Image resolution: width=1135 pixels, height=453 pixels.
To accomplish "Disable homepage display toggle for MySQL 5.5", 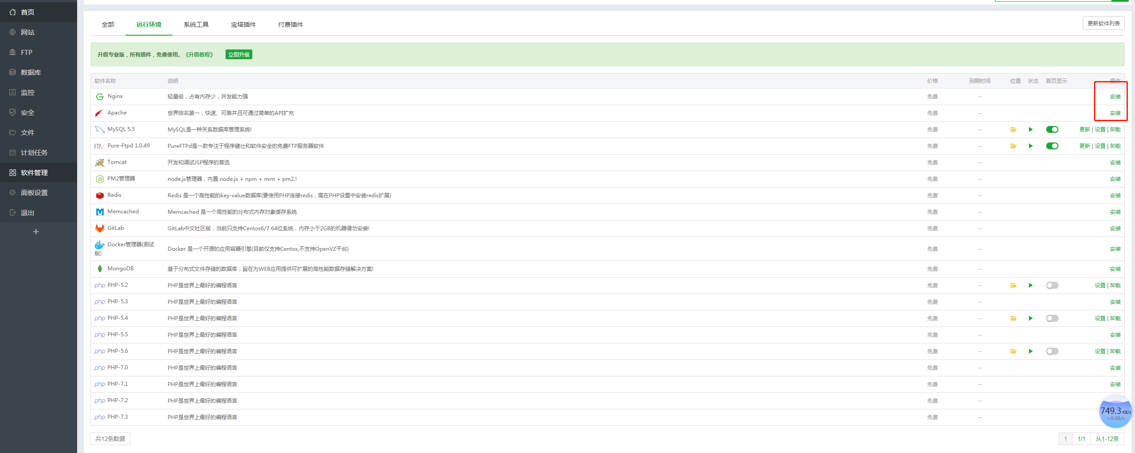I will pos(1052,130).
